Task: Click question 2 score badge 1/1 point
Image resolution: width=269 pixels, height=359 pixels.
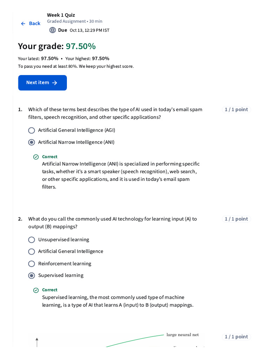Action: point(236,219)
